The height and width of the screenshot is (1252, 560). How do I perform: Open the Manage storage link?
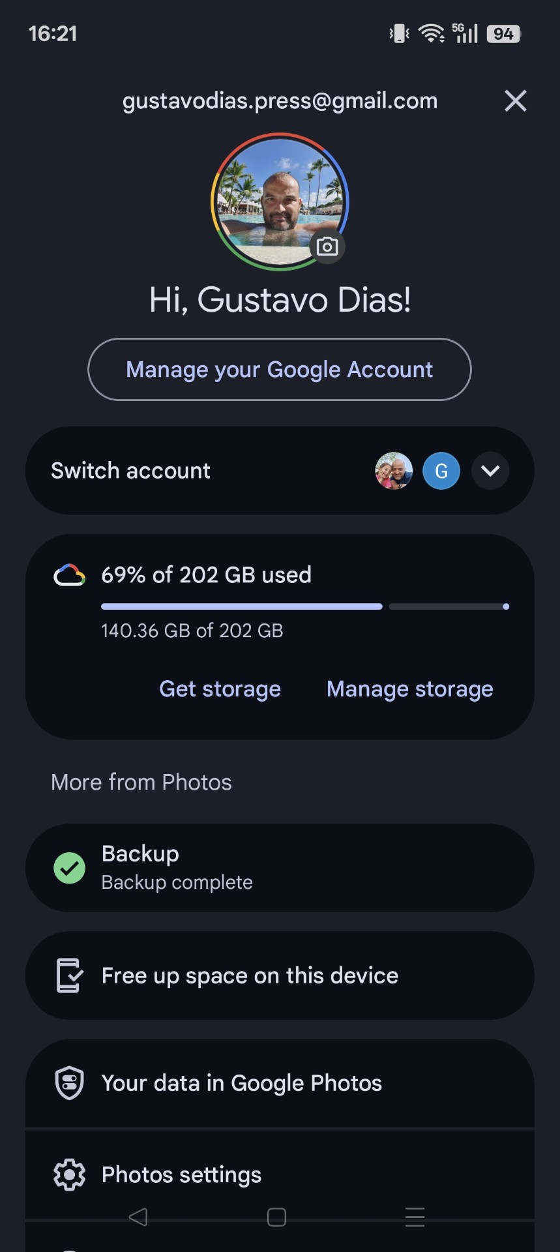pyautogui.click(x=409, y=689)
